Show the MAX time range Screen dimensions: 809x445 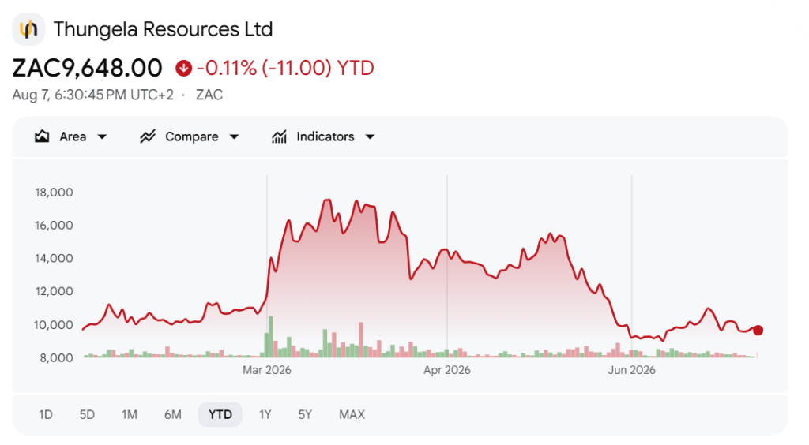[352, 414]
